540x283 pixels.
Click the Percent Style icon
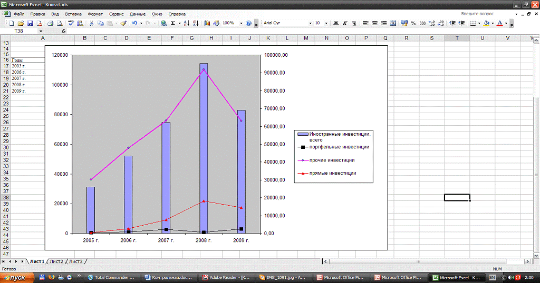point(413,24)
